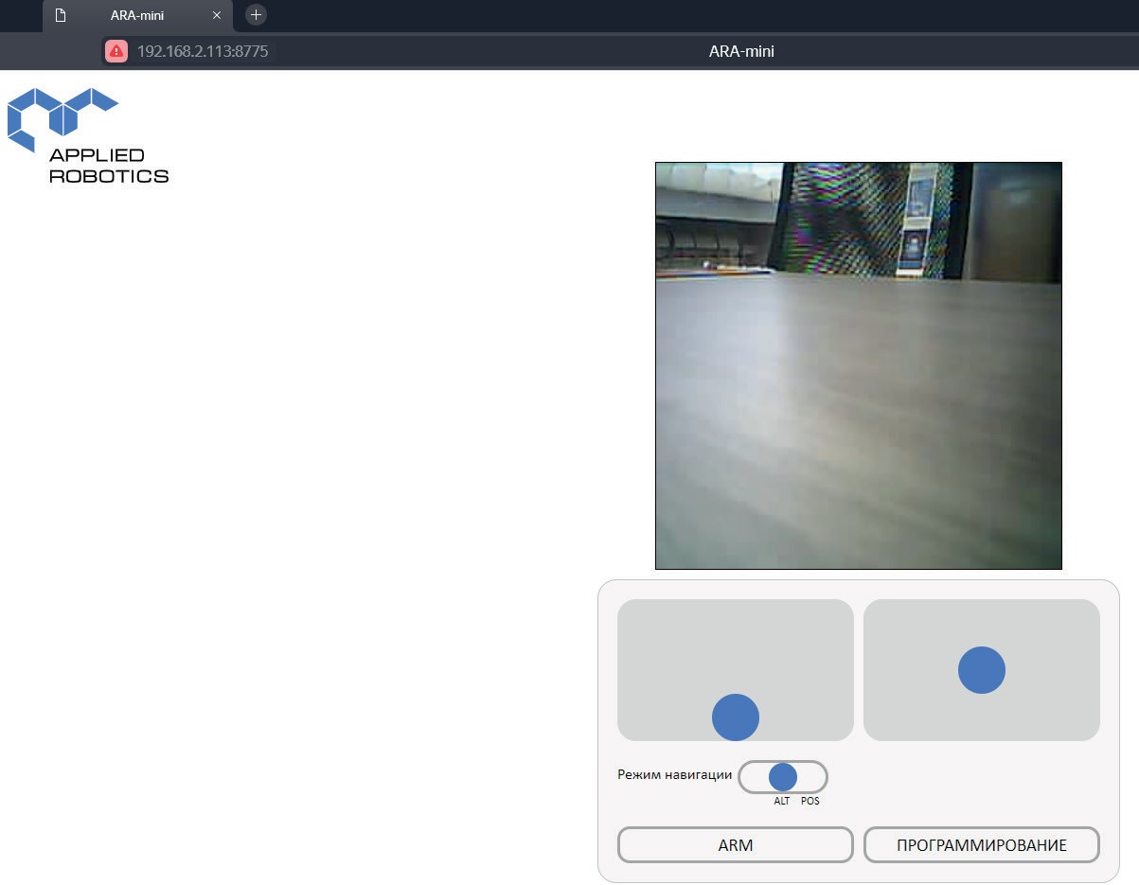Open a new browser tab with the plus button
This screenshot has width=1139, height=885.
pos(256,14)
